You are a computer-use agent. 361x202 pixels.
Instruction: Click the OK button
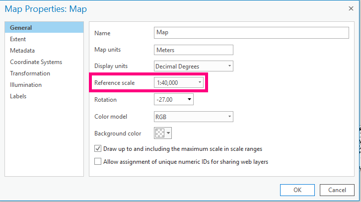click(297, 190)
